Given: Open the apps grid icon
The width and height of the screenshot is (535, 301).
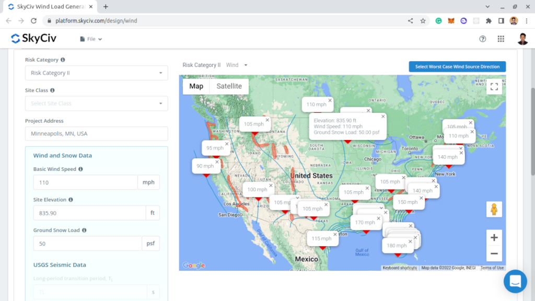Looking at the screenshot, I should click(501, 39).
